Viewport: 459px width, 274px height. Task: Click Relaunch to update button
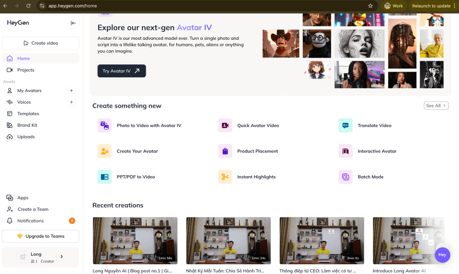point(434,6)
